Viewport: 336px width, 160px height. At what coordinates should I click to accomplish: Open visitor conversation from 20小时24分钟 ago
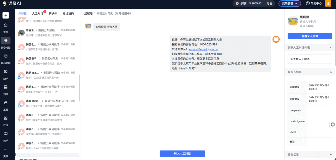[x=47, y=118]
